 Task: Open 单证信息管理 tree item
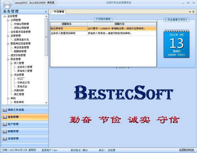click(x=21, y=47)
